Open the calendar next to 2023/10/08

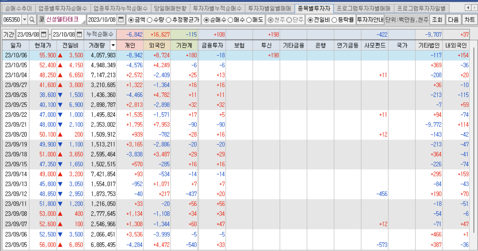[x=120, y=20]
